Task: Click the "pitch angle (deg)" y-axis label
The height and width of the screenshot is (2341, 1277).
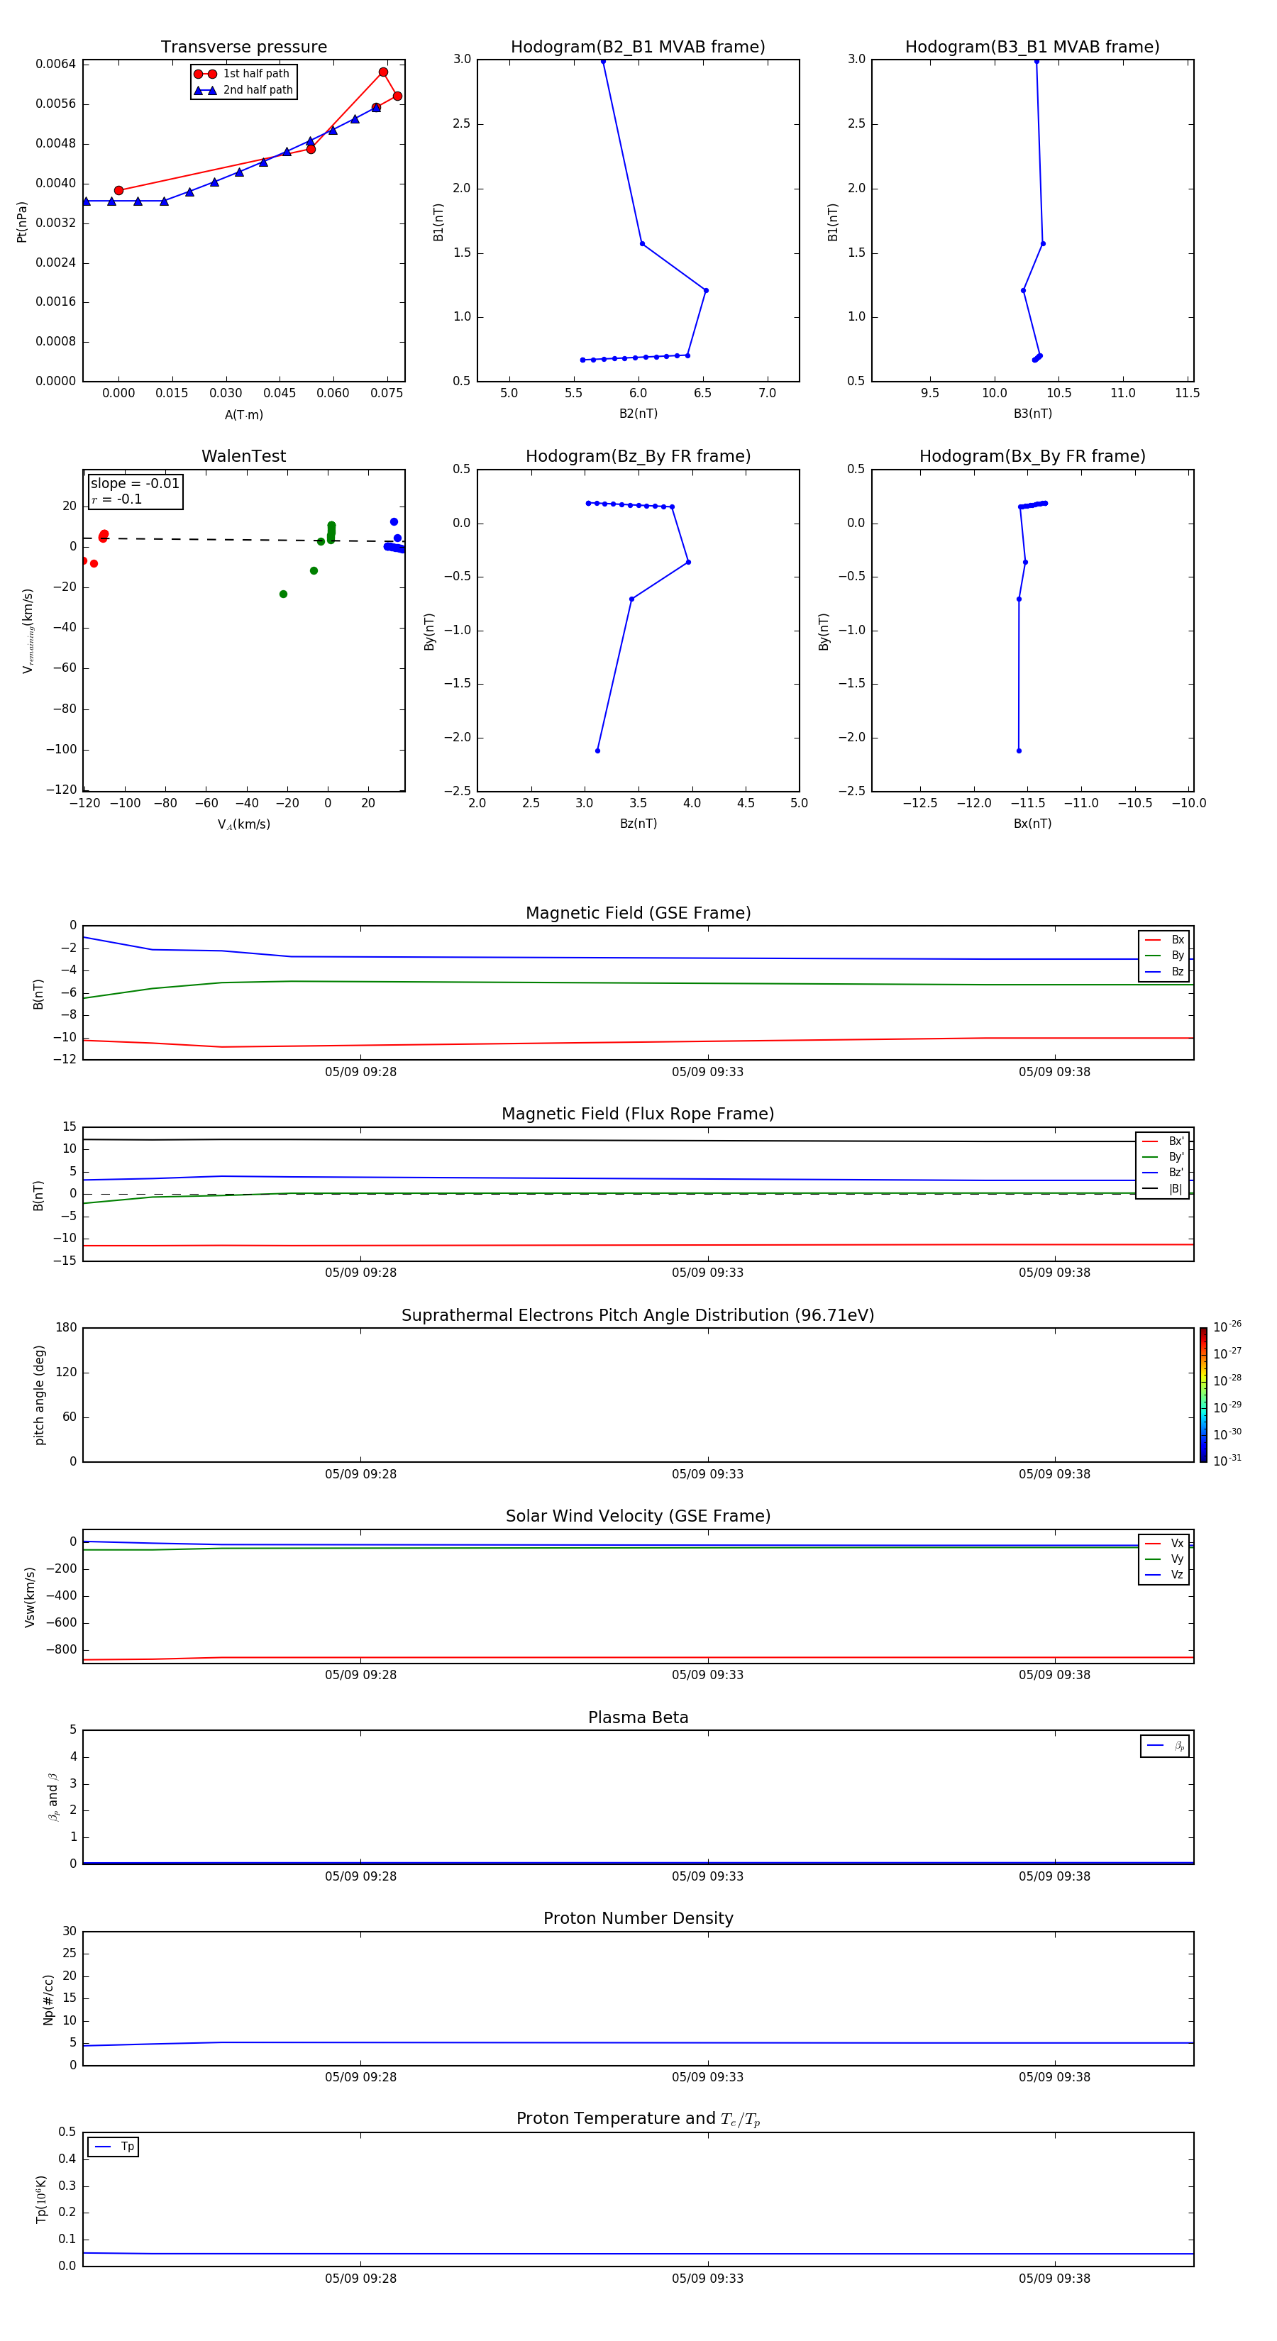Action: pos(39,1395)
